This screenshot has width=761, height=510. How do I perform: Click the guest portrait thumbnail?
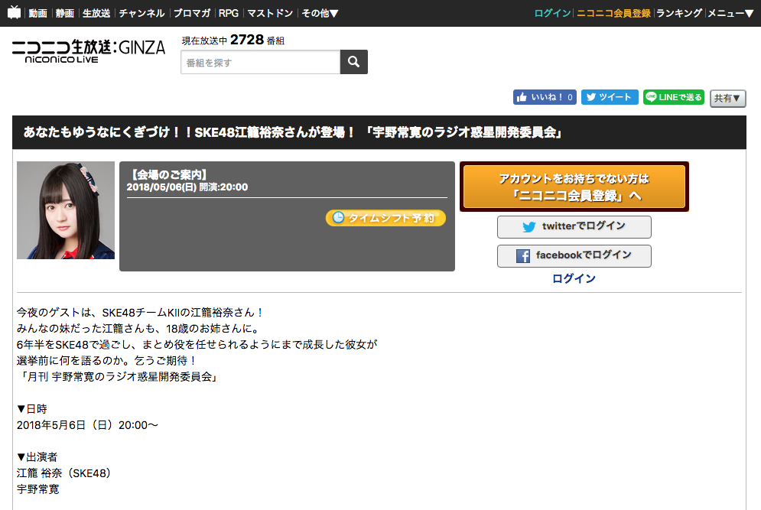coord(66,210)
